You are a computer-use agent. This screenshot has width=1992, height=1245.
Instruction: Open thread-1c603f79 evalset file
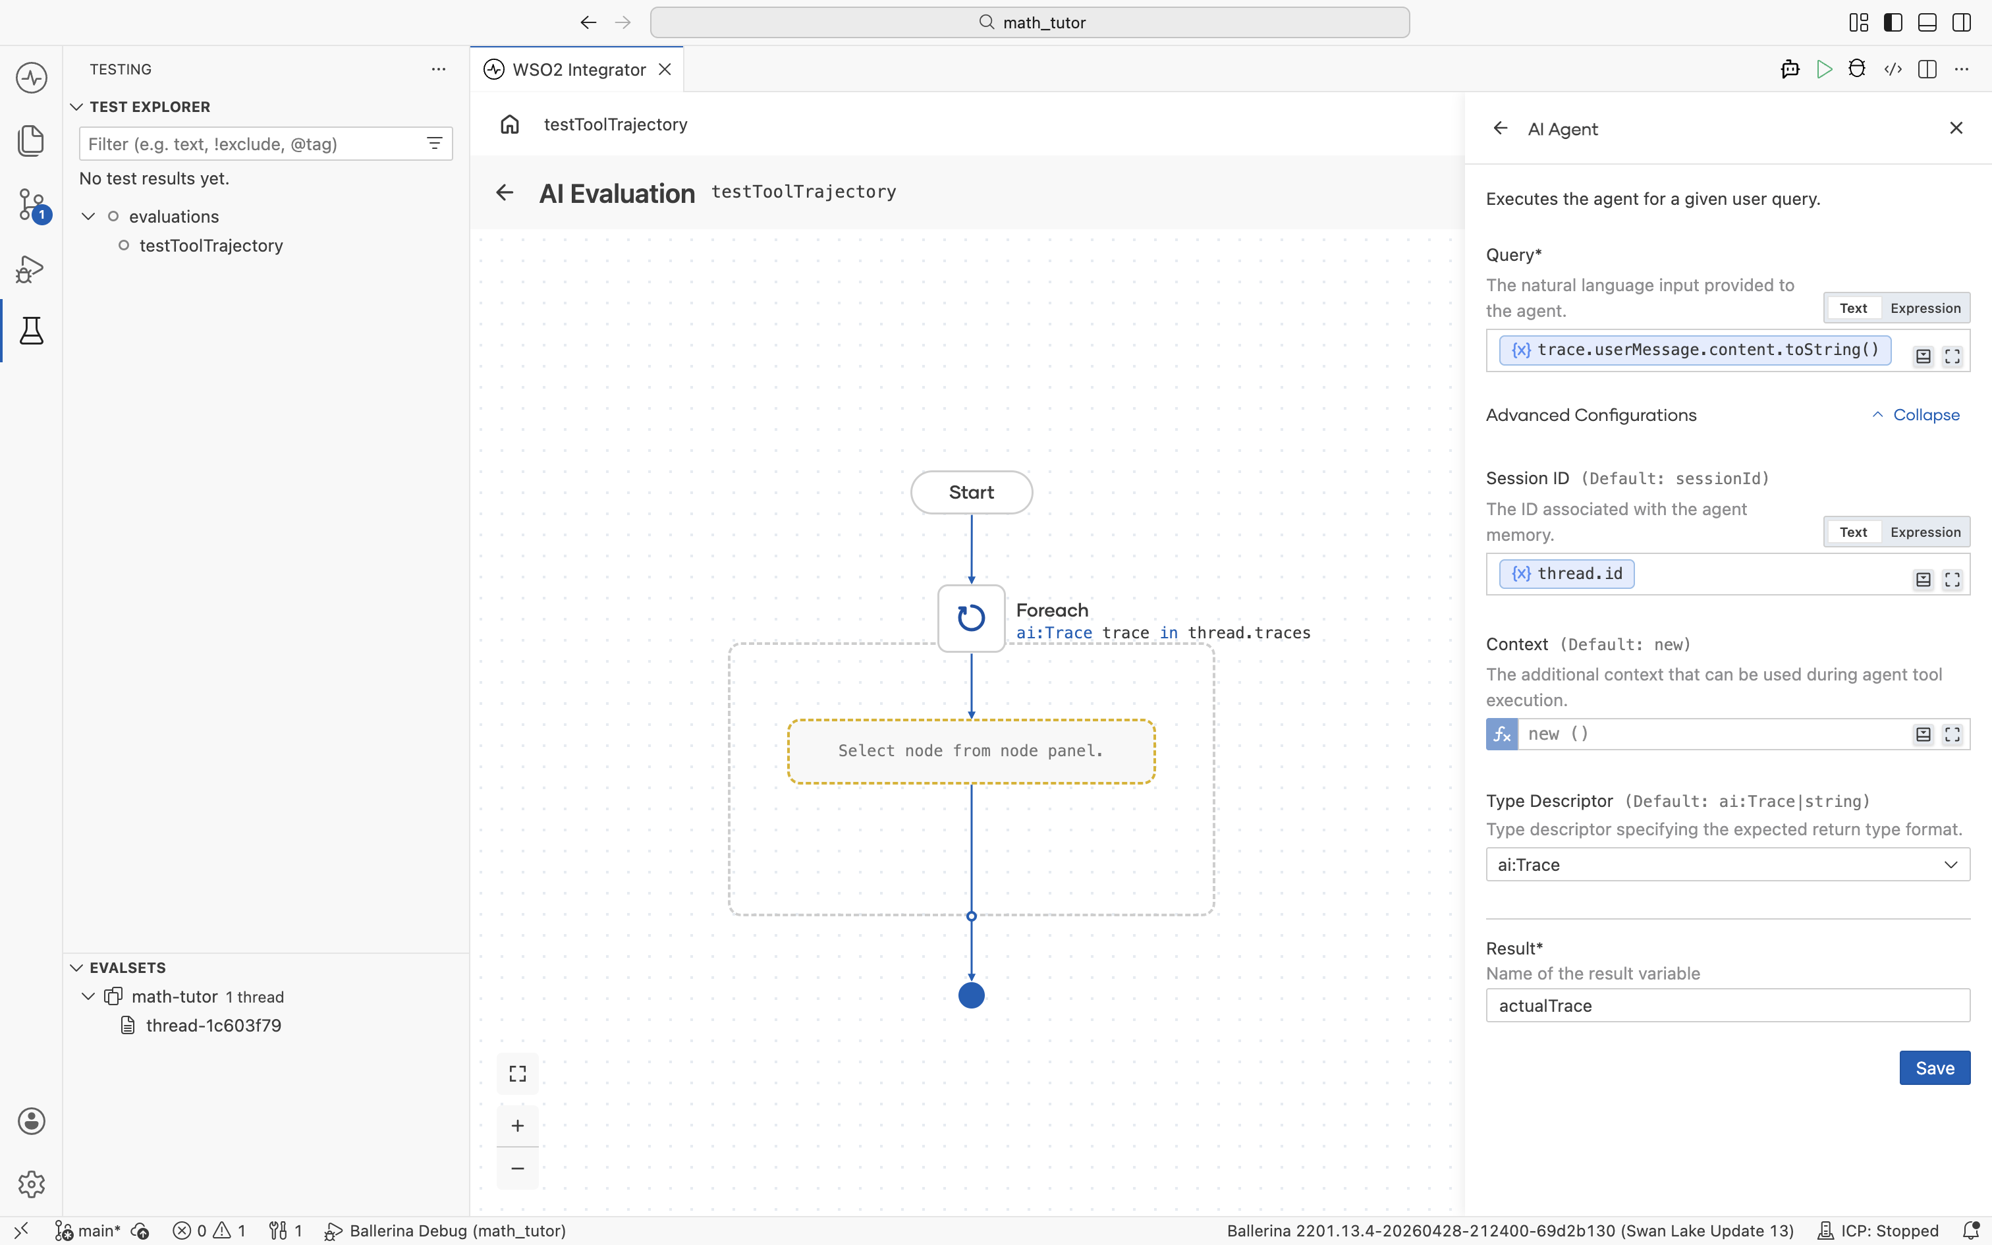pos(213,1025)
